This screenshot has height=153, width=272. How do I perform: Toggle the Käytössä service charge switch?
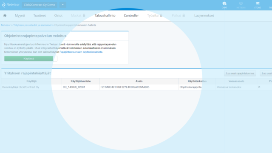[31, 59]
